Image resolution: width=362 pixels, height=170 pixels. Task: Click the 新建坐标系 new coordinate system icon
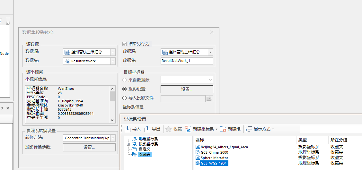click(x=188, y=129)
